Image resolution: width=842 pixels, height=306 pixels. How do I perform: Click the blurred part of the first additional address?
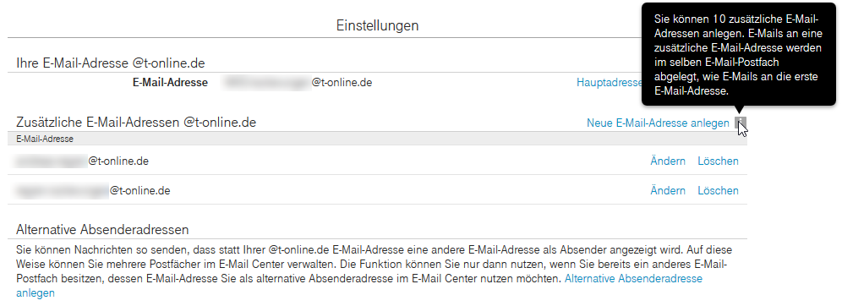[x=52, y=161]
